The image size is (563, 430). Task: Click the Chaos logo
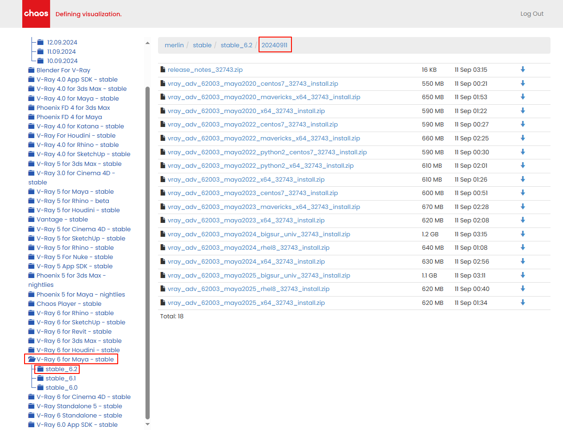[36, 14]
